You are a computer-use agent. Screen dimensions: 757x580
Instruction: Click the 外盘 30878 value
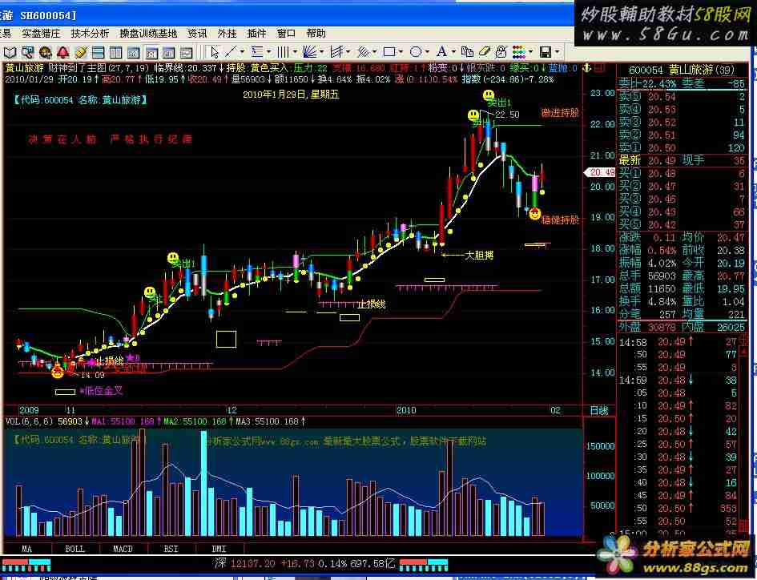point(662,327)
